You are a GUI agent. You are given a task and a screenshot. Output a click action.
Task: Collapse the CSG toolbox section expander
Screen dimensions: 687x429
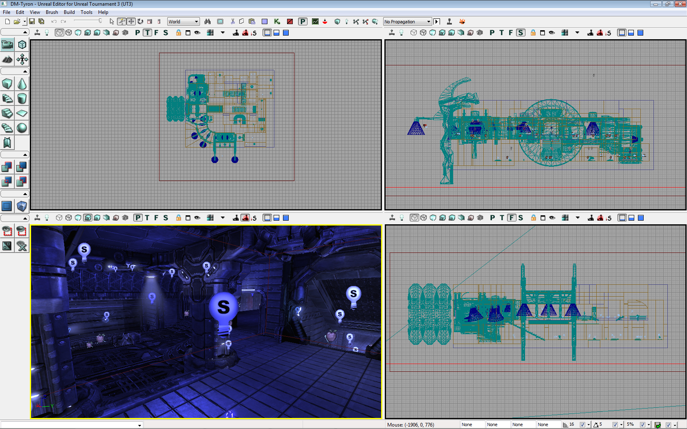click(15, 155)
